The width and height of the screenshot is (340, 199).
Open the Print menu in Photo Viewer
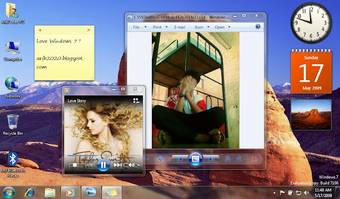pyautogui.click(x=157, y=27)
